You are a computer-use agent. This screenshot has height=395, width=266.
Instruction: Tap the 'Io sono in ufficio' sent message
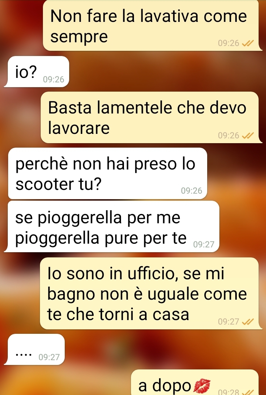(149, 293)
